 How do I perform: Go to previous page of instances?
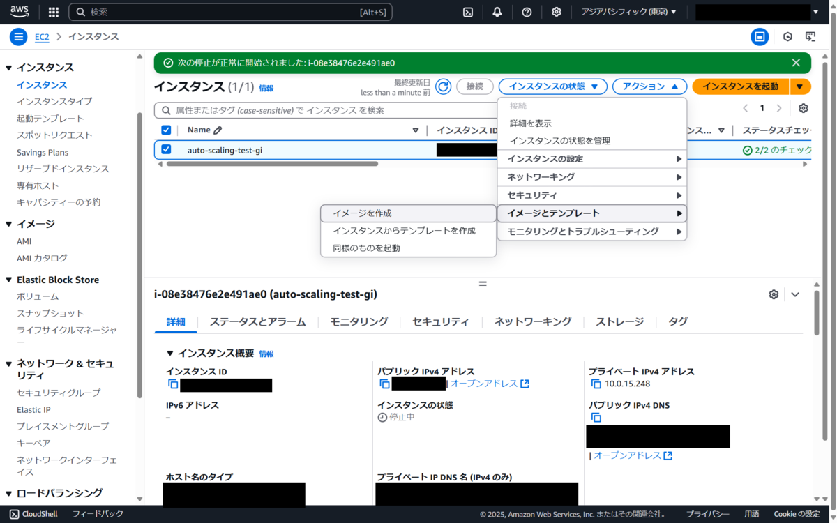coord(745,108)
